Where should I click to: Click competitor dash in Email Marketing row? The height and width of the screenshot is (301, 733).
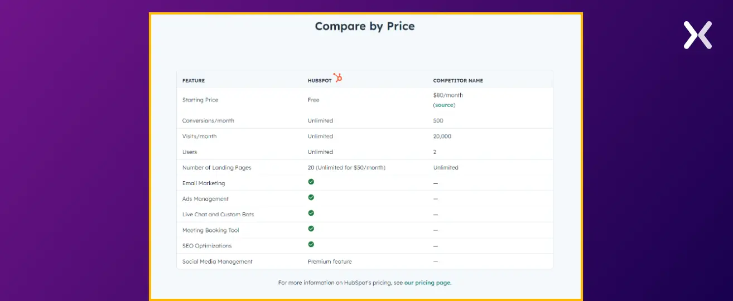pos(436,183)
